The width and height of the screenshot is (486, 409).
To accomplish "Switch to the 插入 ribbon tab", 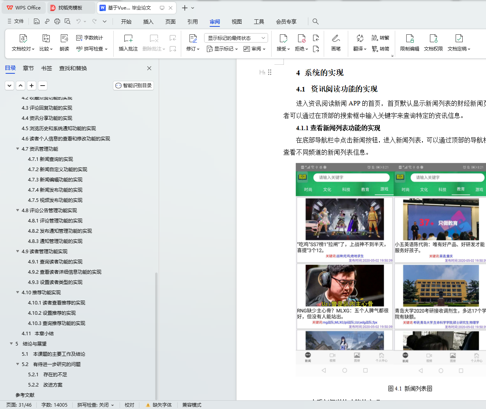I will (x=148, y=22).
